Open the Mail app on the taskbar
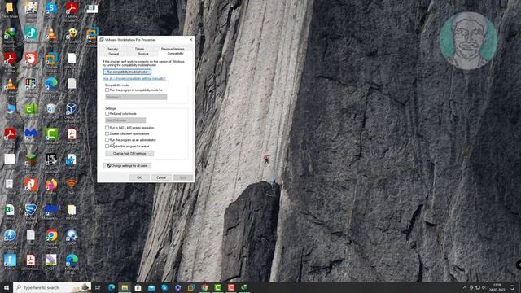This screenshot has width=521, height=293. tap(151, 287)
